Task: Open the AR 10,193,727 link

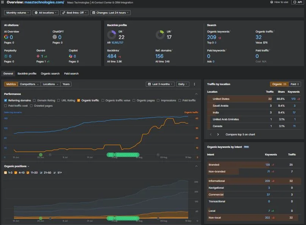Action: pyautogui.click(x=117, y=42)
